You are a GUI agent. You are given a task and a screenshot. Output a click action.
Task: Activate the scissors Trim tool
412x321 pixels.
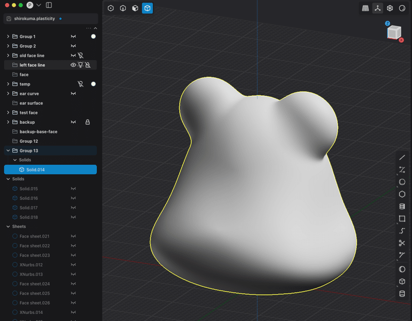[x=402, y=243]
